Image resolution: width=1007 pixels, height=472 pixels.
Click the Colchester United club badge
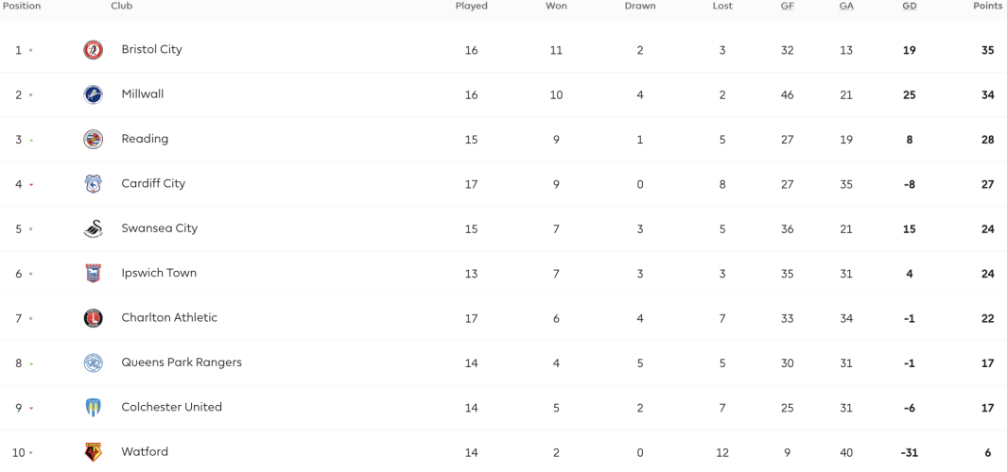[93, 408]
